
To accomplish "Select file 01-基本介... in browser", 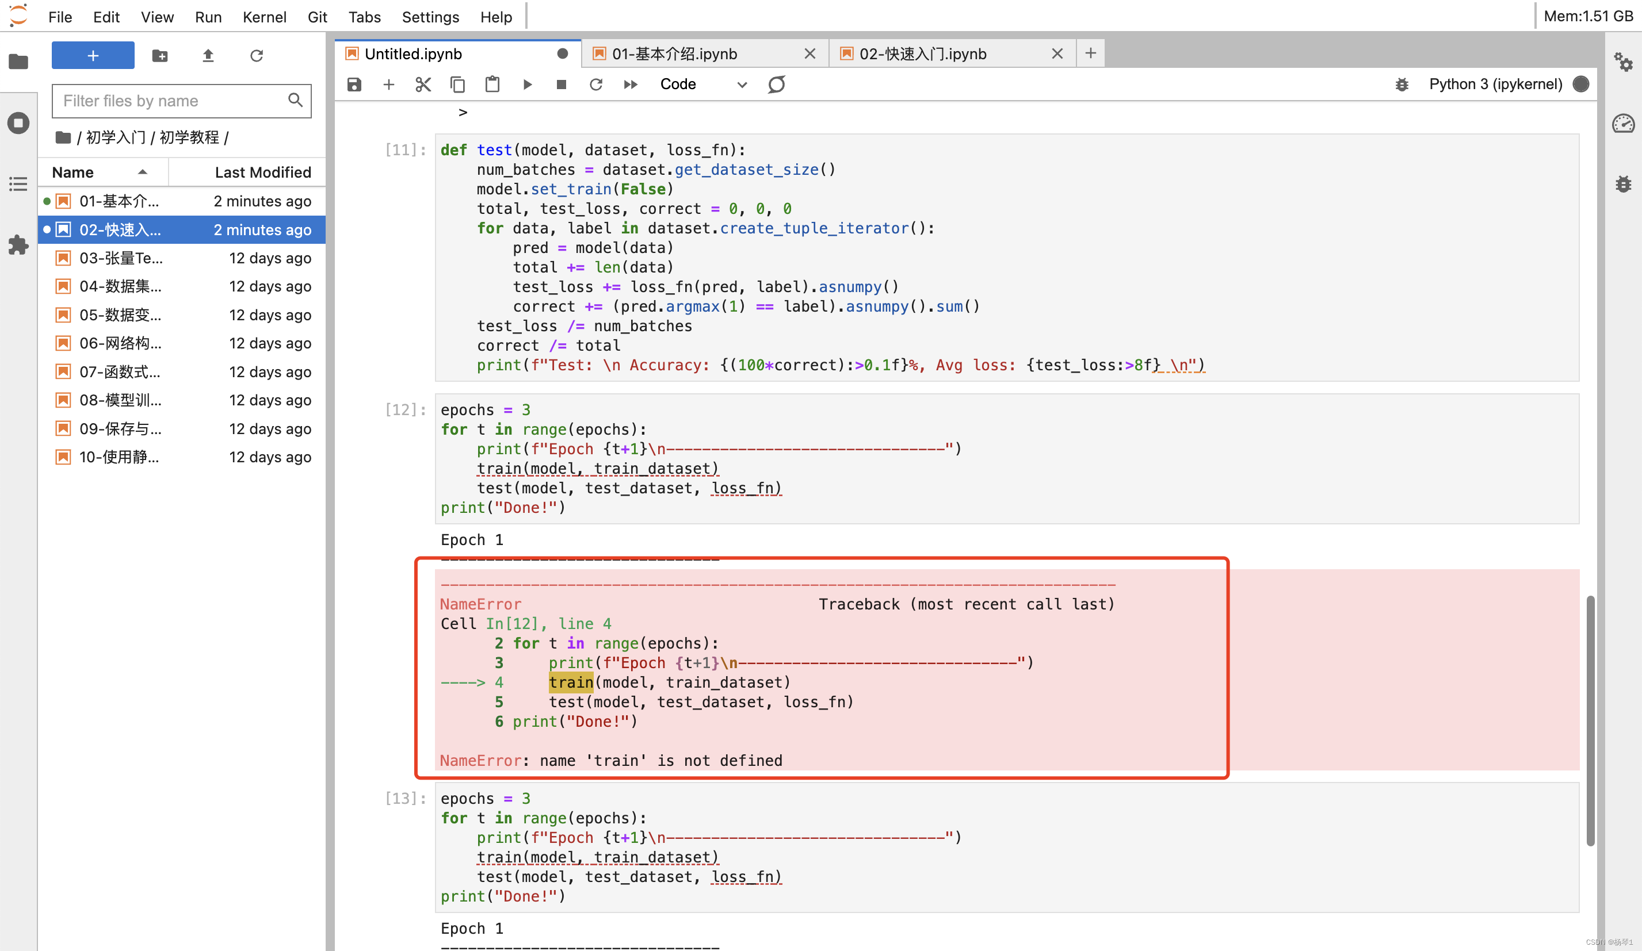I will (x=182, y=201).
